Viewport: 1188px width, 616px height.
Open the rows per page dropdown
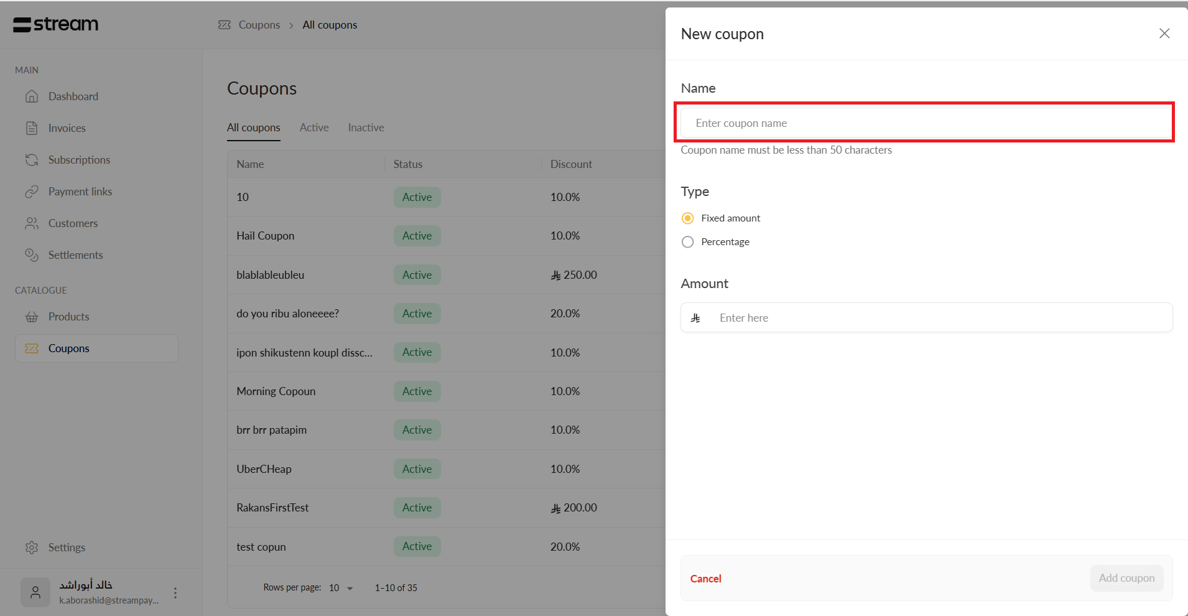[x=341, y=588]
